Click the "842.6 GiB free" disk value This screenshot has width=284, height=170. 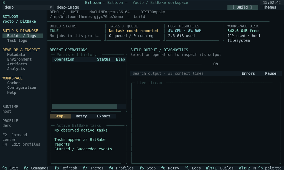point(243,31)
